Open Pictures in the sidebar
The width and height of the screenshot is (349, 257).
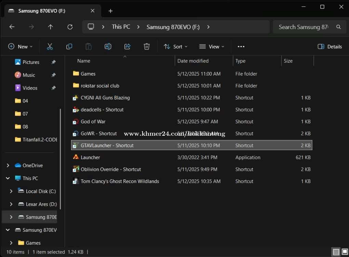tap(31, 62)
